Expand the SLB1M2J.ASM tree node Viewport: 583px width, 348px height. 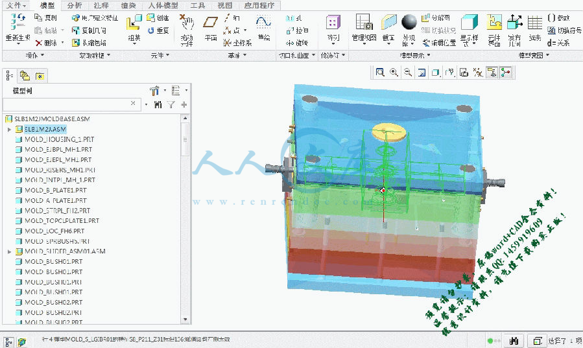point(10,129)
